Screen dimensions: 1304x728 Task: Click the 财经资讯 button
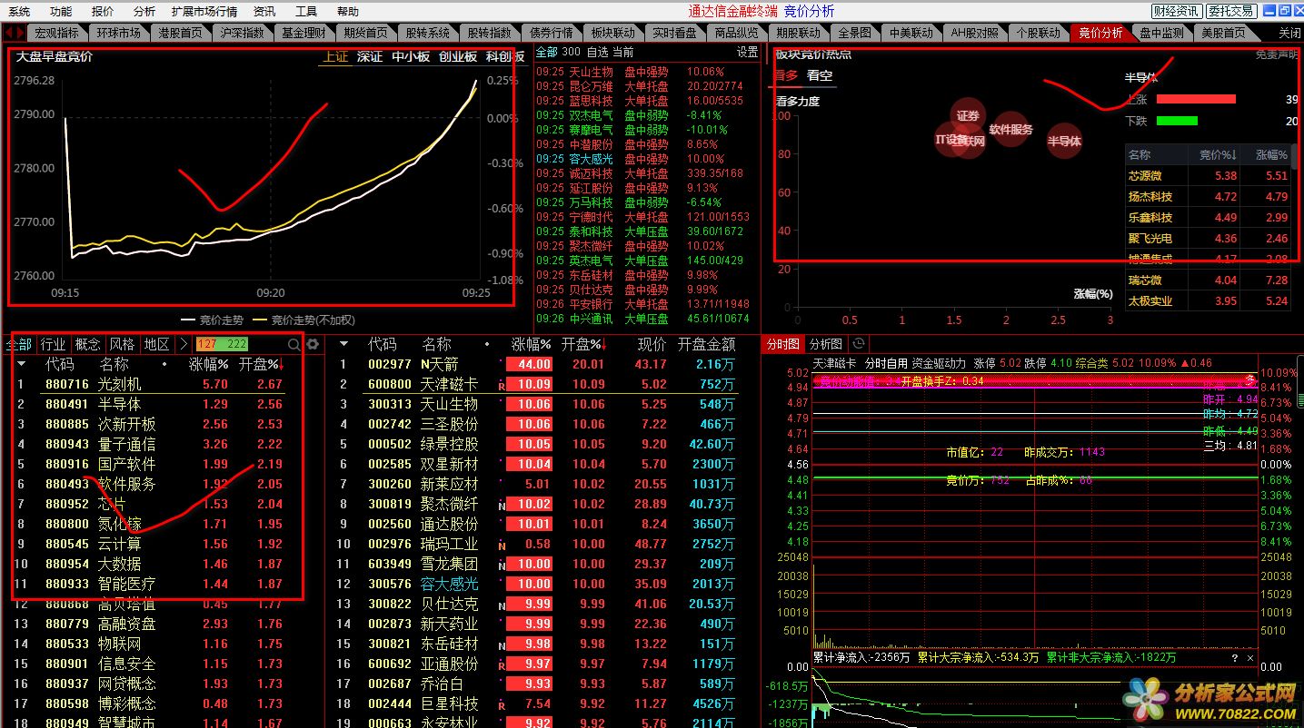(x=1176, y=11)
